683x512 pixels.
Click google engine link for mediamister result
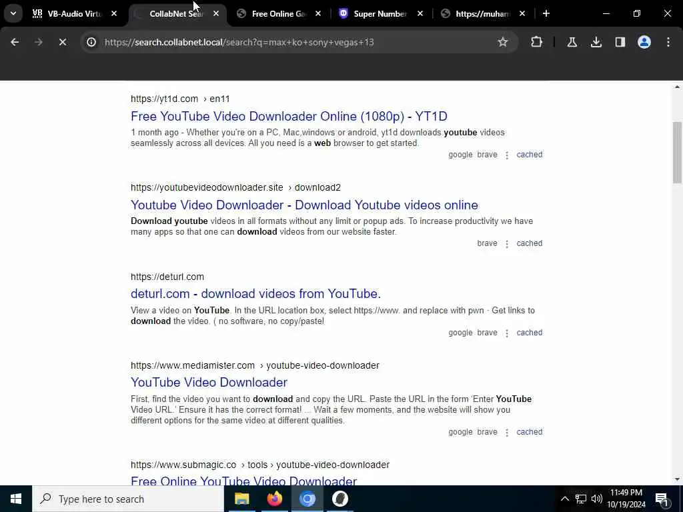click(x=460, y=432)
